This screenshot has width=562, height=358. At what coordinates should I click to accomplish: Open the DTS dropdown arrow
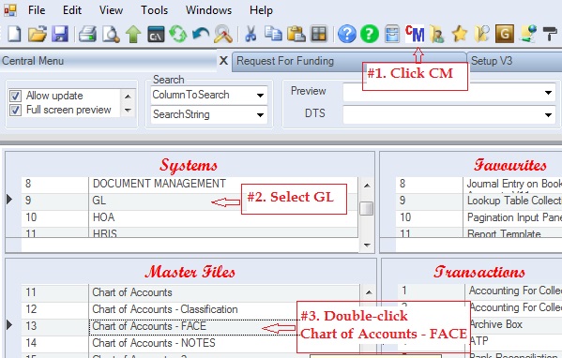click(548, 115)
